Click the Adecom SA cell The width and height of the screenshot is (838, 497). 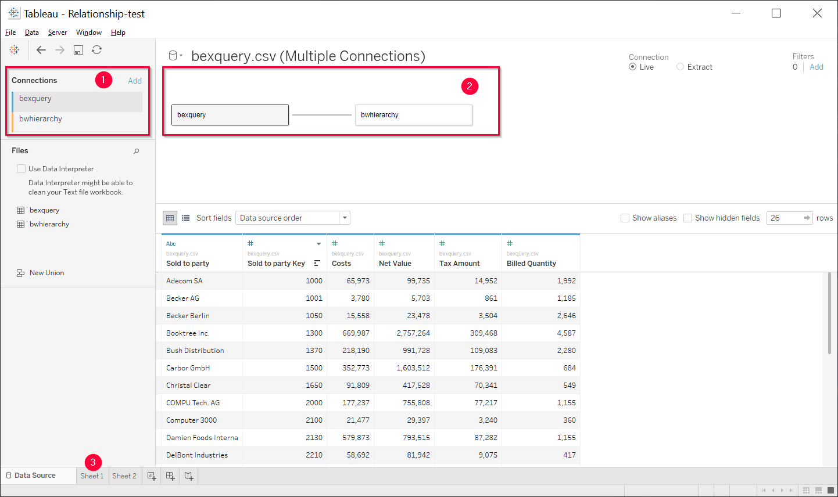click(202, 281)
